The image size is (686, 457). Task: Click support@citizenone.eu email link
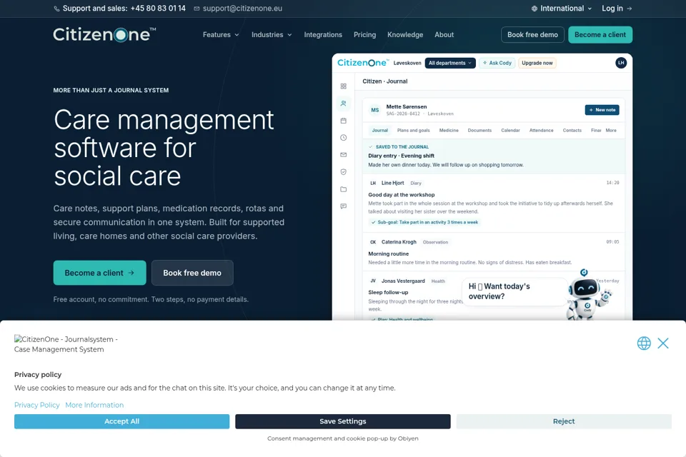[x=242, y=9]
